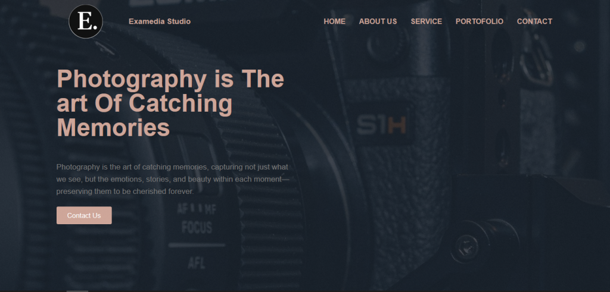Click the word Memories in the heading

coord(113,128)
